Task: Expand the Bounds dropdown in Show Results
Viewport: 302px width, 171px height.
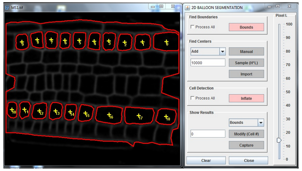Action: coord(260,122)
